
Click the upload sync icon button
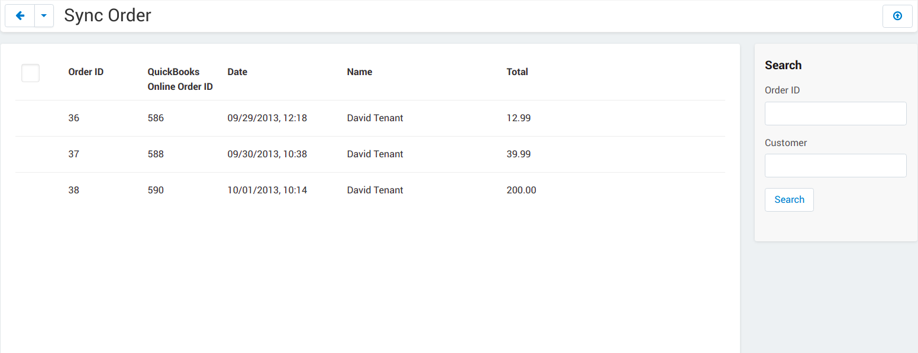[x=897, y=16]
